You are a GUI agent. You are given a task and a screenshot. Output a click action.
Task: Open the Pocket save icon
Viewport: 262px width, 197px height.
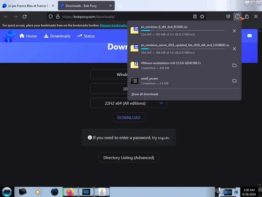tap(228, 16)
